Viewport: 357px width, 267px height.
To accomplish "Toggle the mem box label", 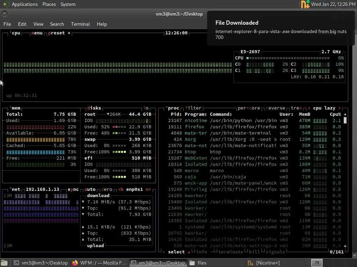I will point(15,108).
